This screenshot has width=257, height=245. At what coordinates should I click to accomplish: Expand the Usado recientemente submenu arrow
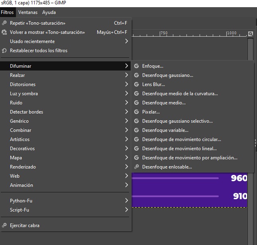(x=127, y=41)
